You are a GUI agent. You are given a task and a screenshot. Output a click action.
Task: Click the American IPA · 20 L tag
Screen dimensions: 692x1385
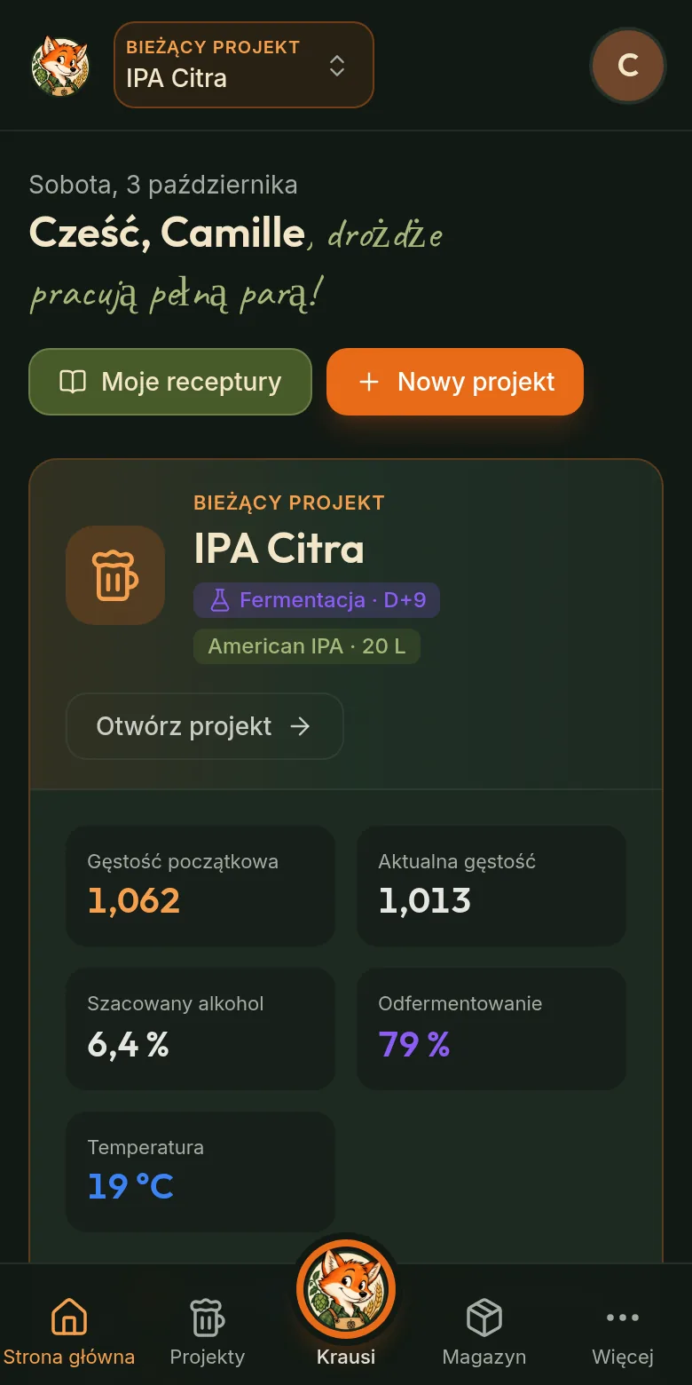pos(307,646)
